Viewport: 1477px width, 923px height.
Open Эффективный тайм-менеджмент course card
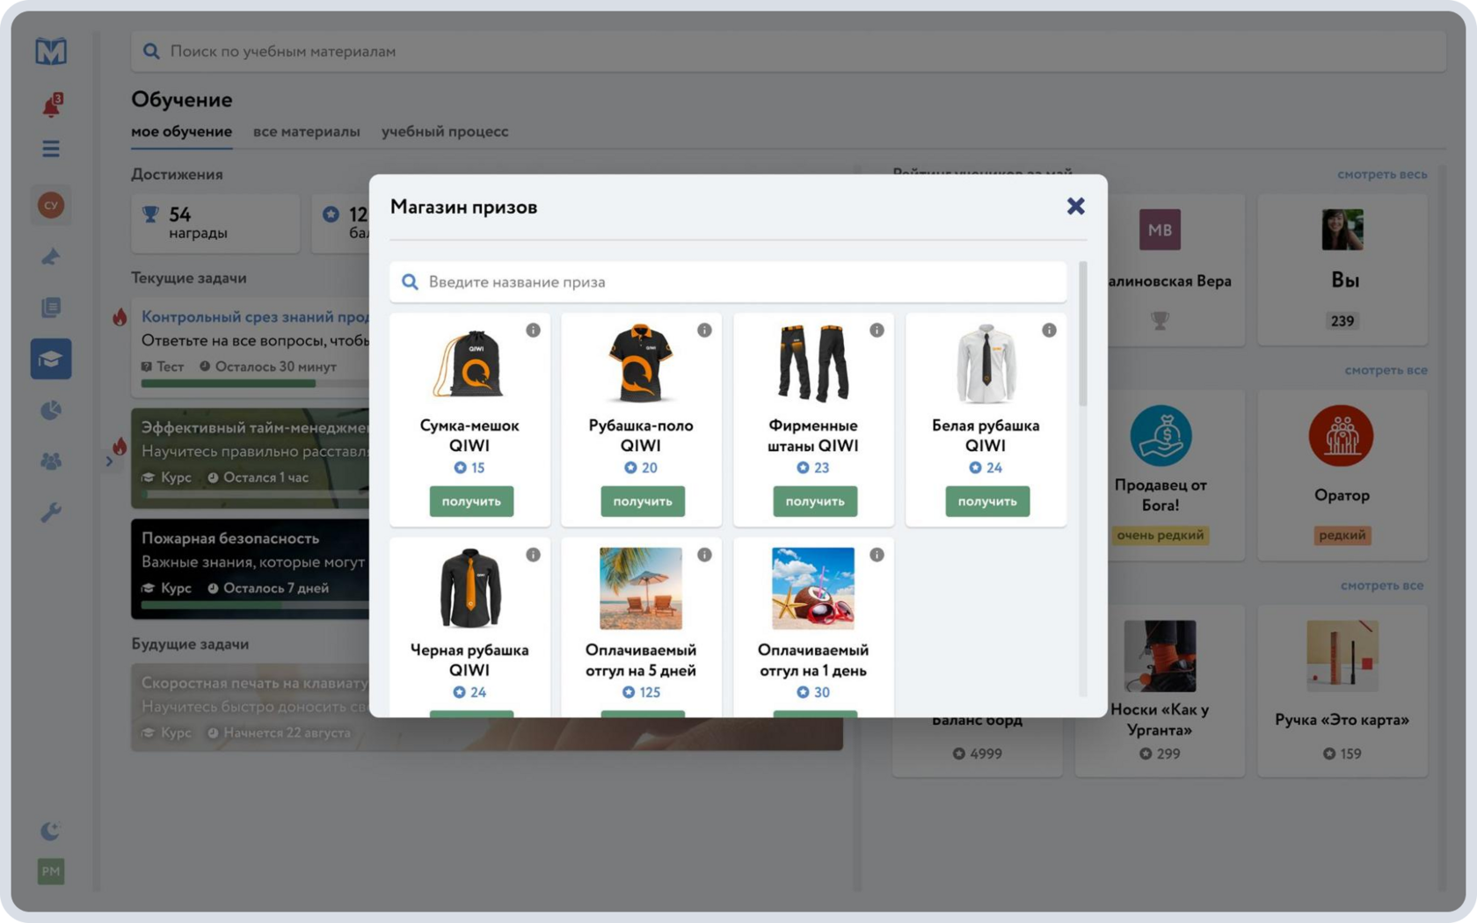tap(251, 458)
